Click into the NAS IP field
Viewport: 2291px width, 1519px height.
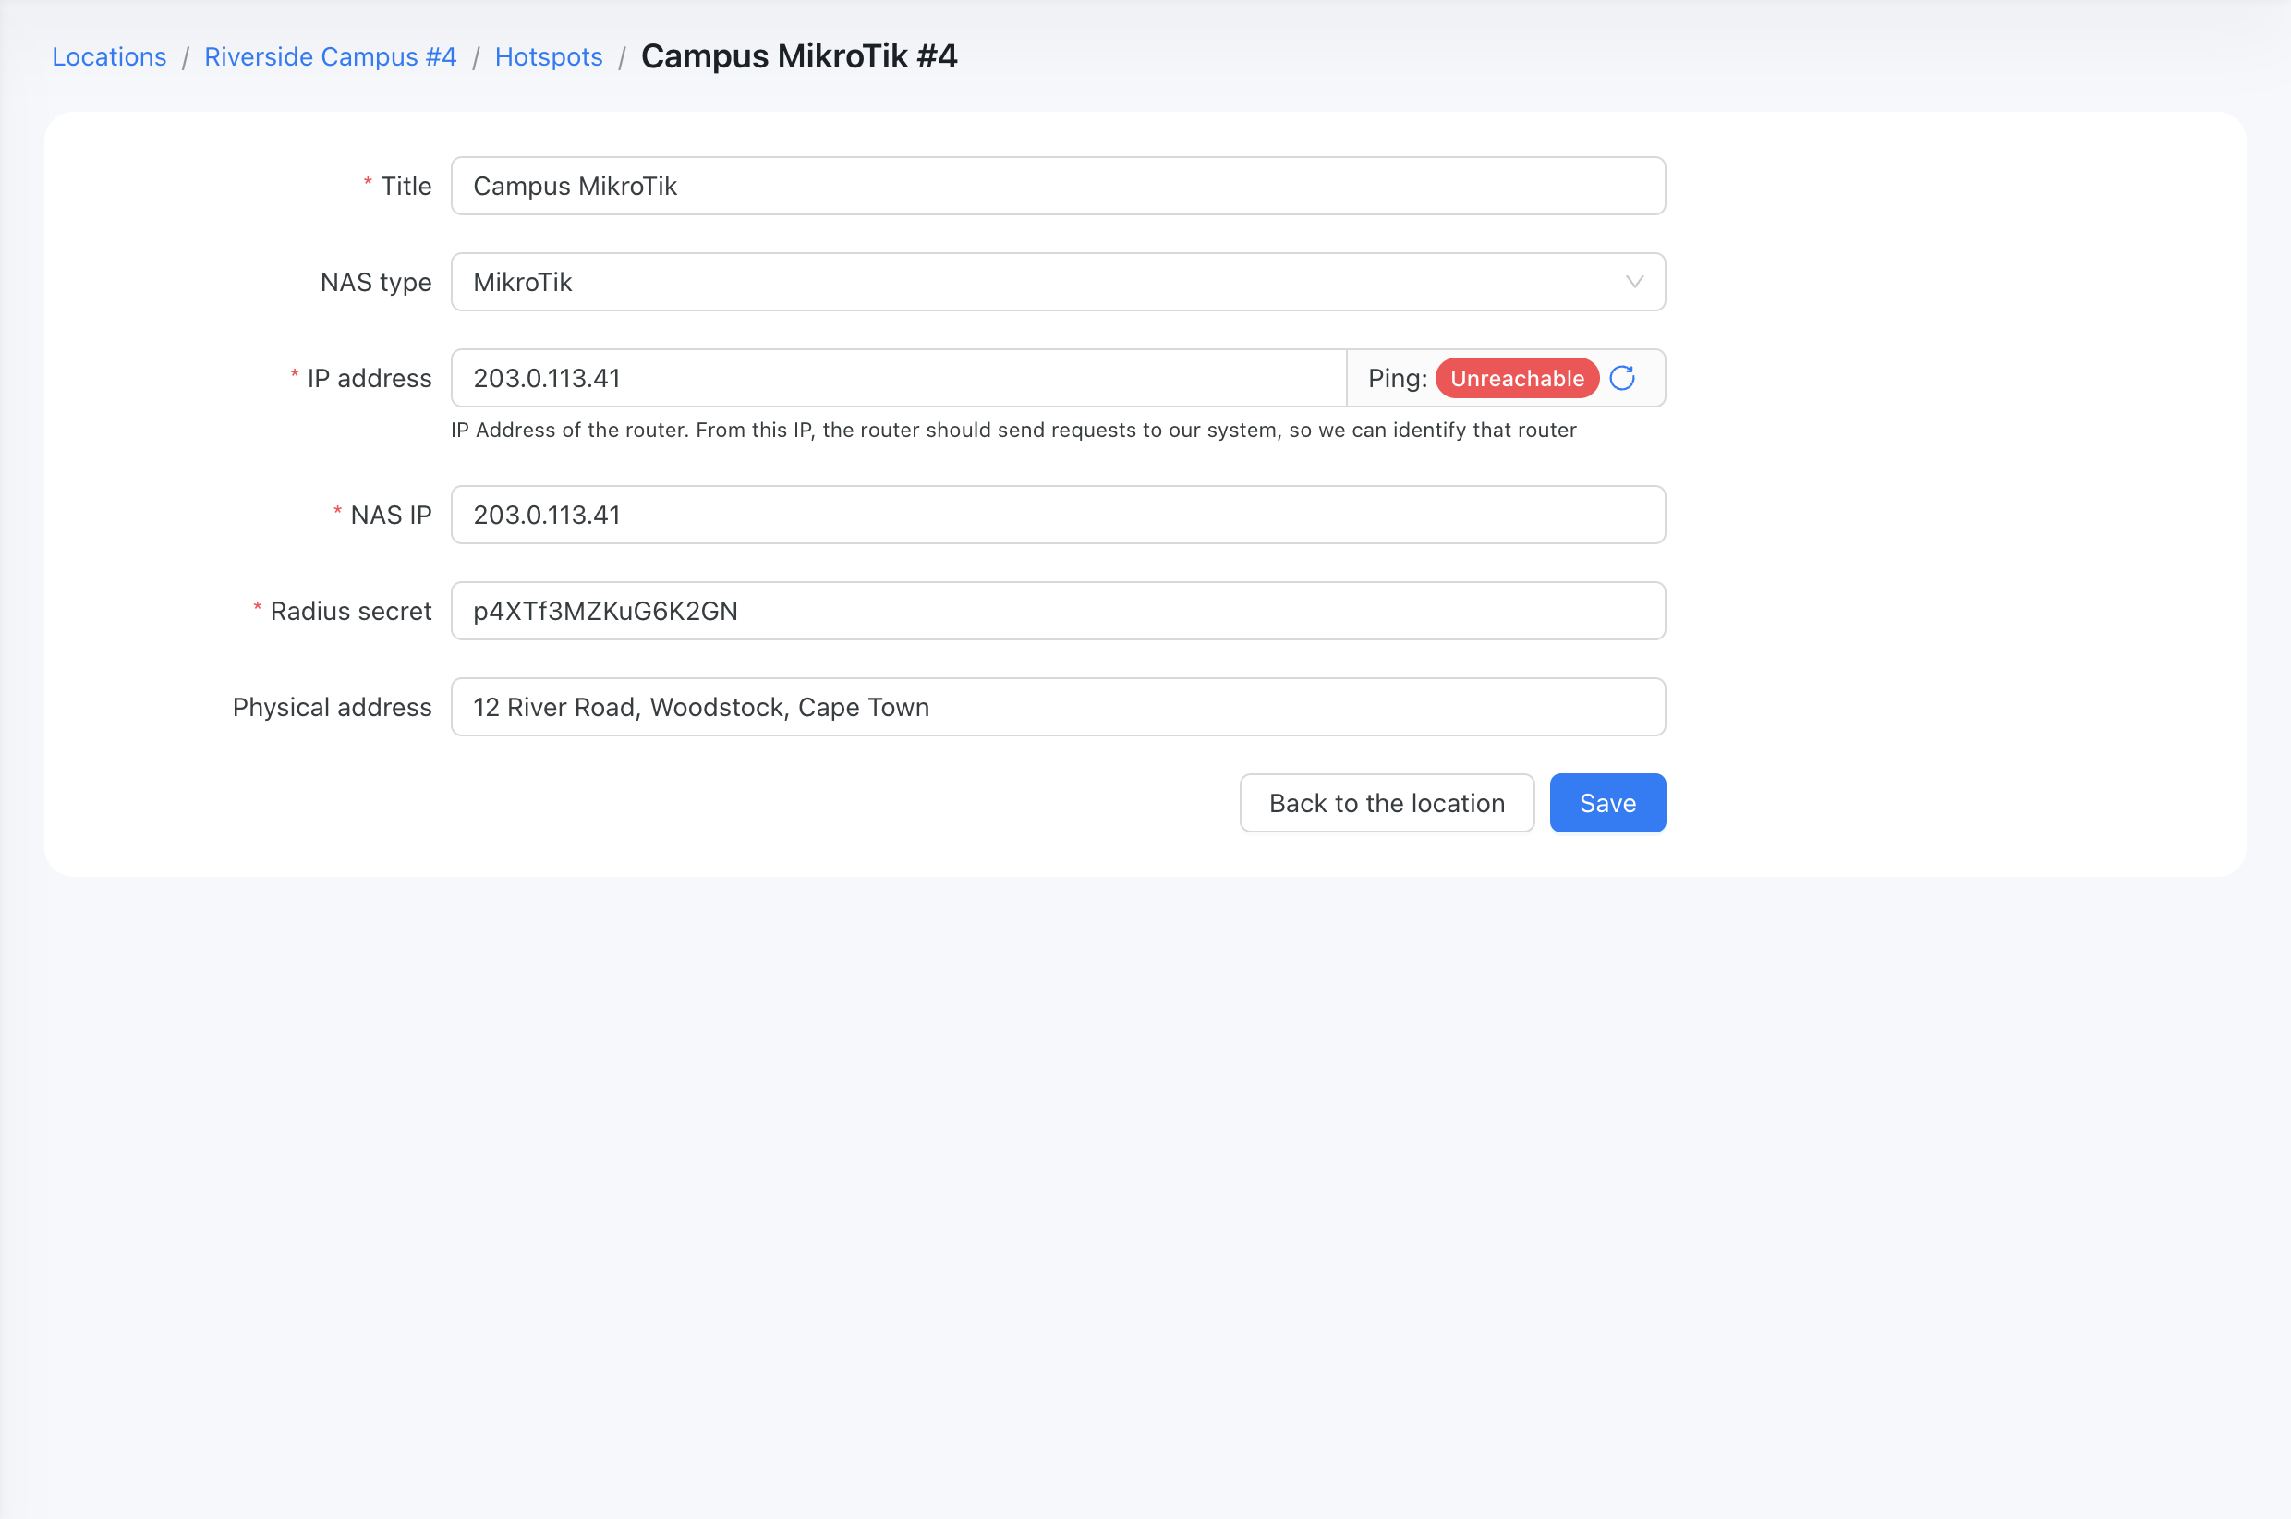(x=1058, y=515)
